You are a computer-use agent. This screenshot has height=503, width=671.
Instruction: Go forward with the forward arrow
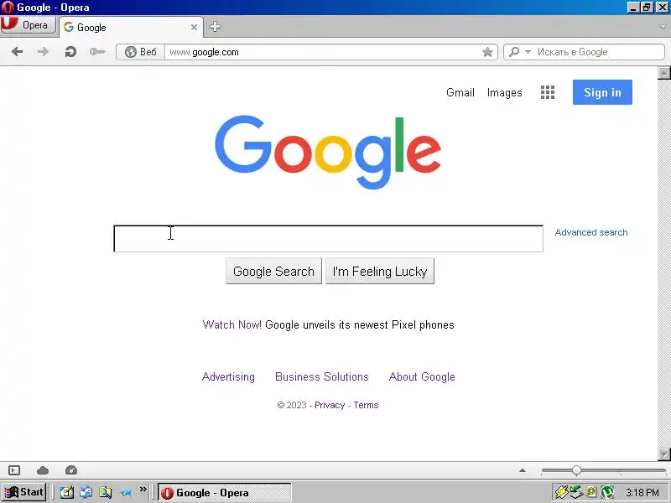click(x=43, y=52)
